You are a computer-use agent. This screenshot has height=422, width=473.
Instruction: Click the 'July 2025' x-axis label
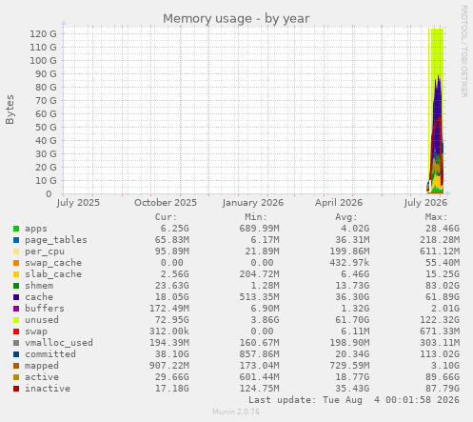click(78, 203)
